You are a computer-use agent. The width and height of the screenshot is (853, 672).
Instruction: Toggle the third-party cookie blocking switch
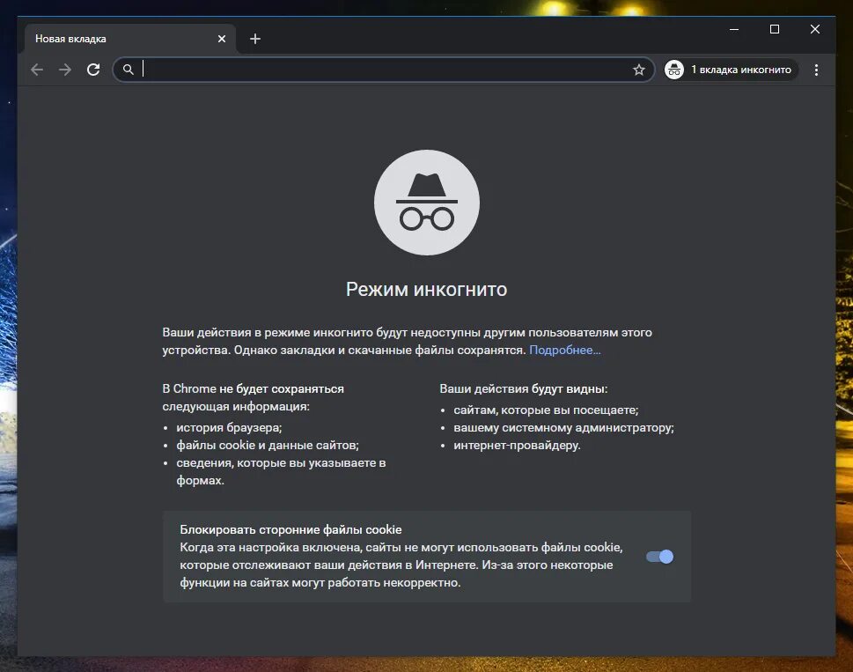(x=659, y=557)
